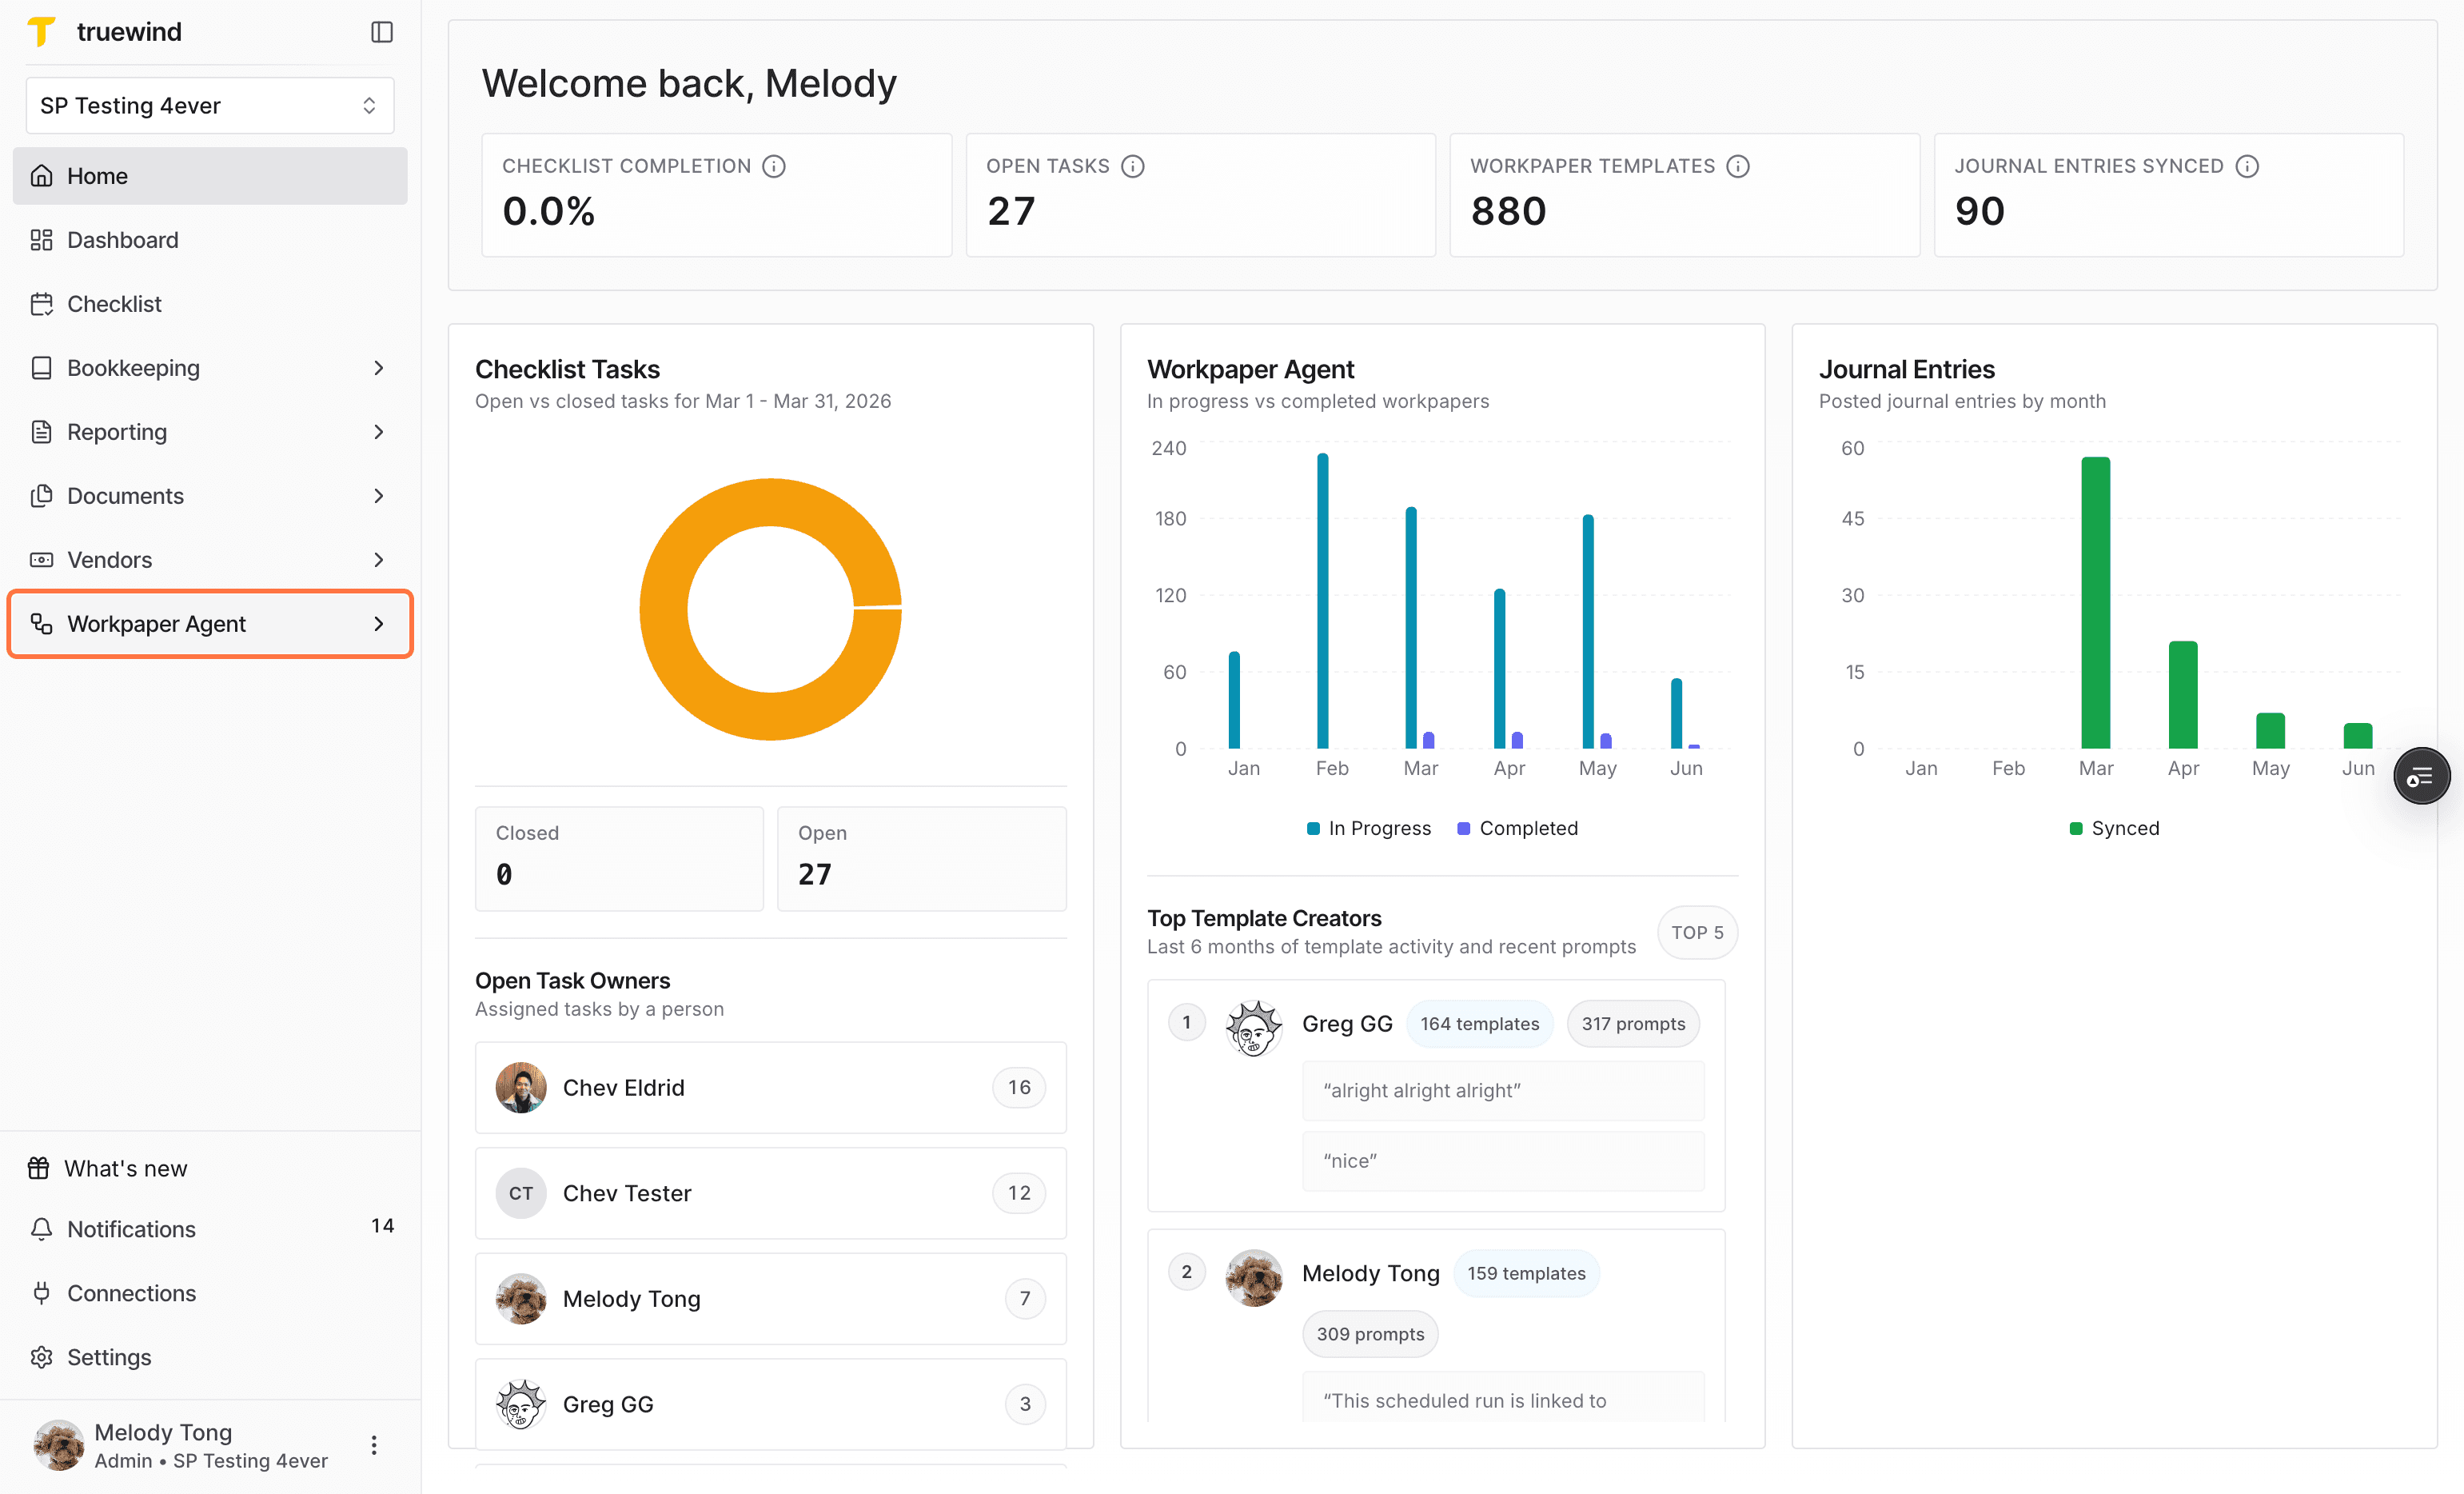Image resolution: width=2464 pixels, height=1494 pixels.
Task: Show info for Journal Entries Synced
Action: [x=2247, y=166]
